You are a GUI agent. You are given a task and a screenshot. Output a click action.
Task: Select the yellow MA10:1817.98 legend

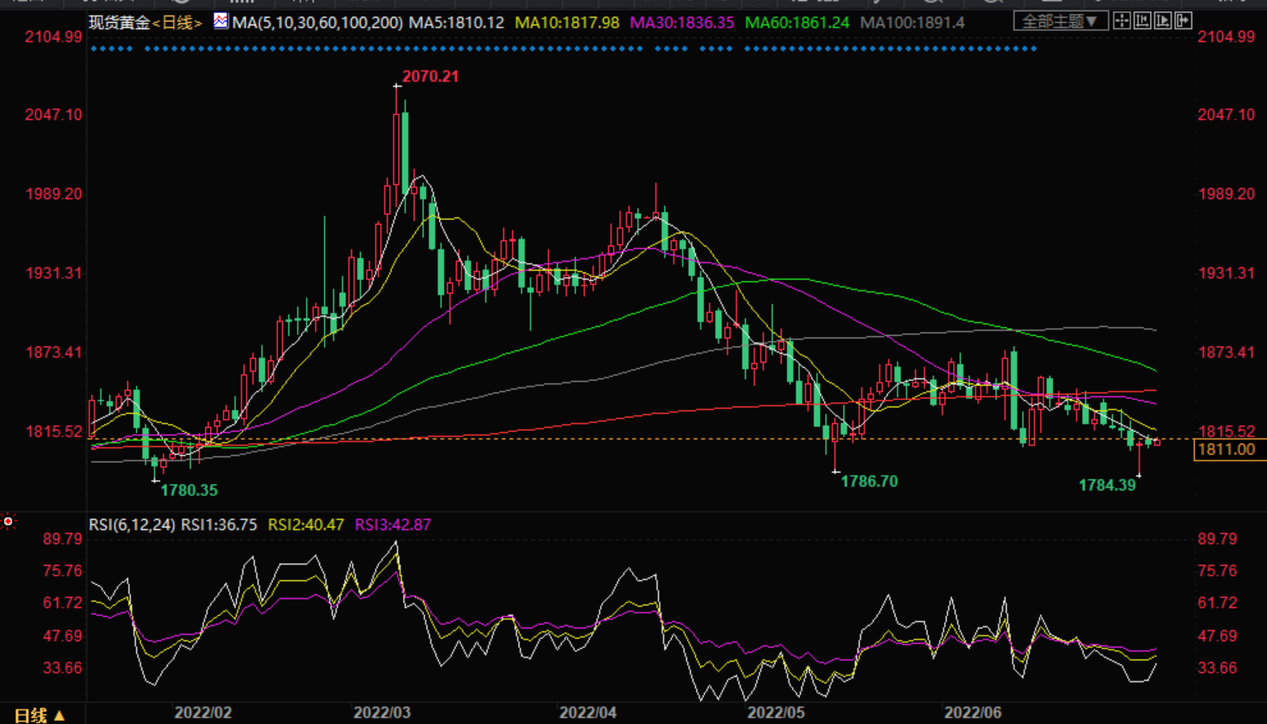click(567, 23)
